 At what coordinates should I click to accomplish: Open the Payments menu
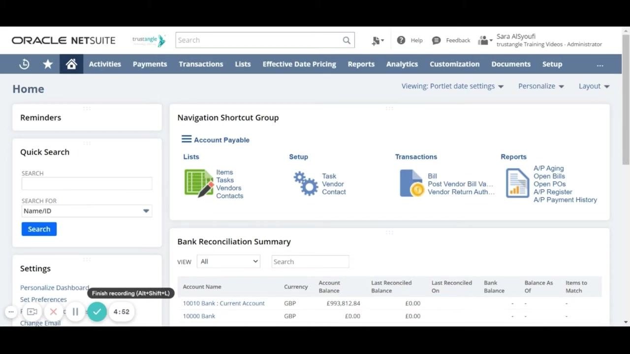(150, 64)
